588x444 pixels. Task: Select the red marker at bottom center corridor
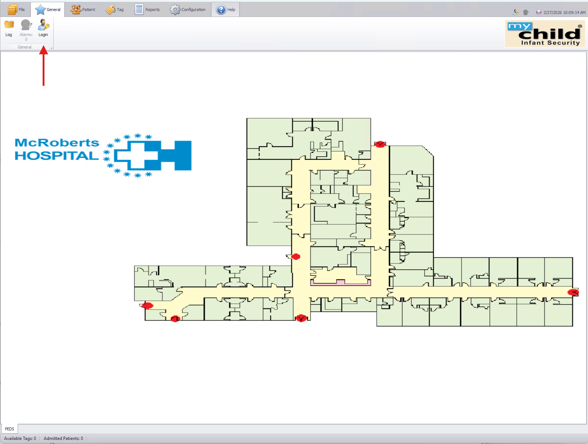301,318
